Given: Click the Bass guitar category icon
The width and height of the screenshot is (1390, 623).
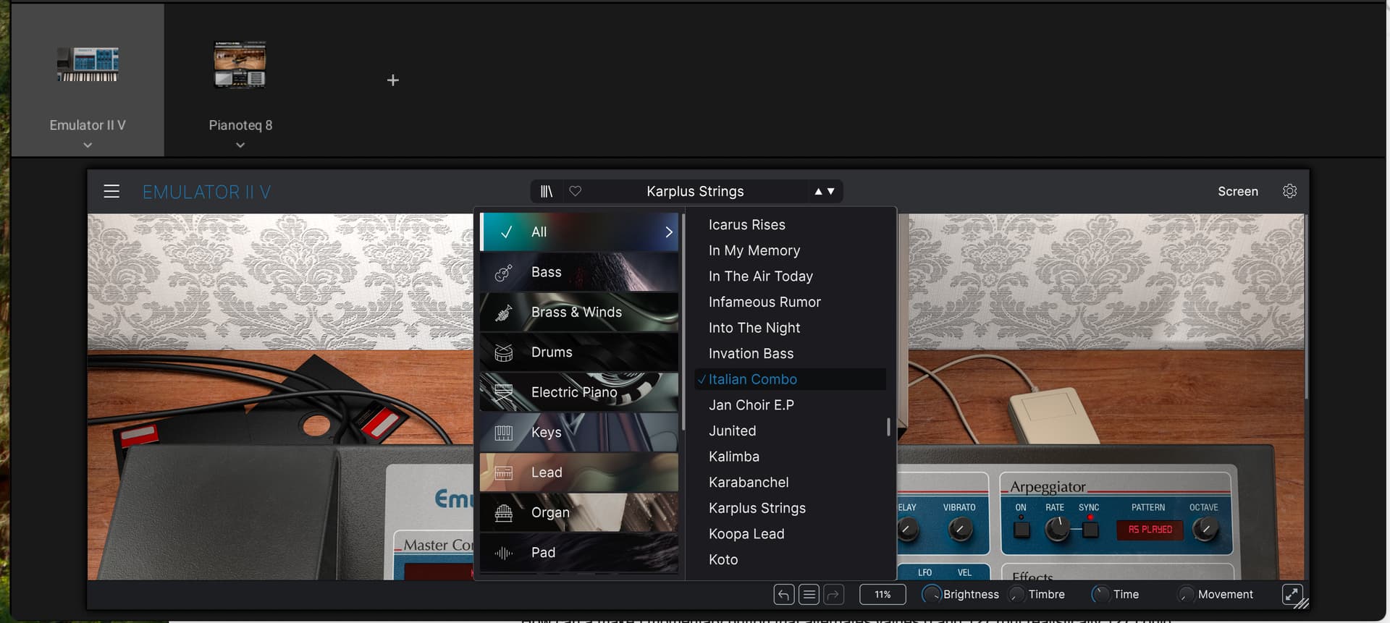Looking at the screenshot, I should tap(503, 273).
